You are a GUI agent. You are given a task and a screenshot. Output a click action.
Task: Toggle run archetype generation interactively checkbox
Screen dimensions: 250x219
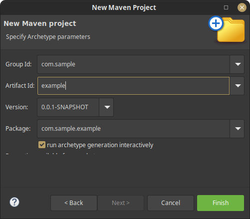click(x=42, y=145)
